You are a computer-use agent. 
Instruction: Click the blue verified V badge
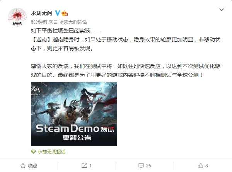(58, 13)
